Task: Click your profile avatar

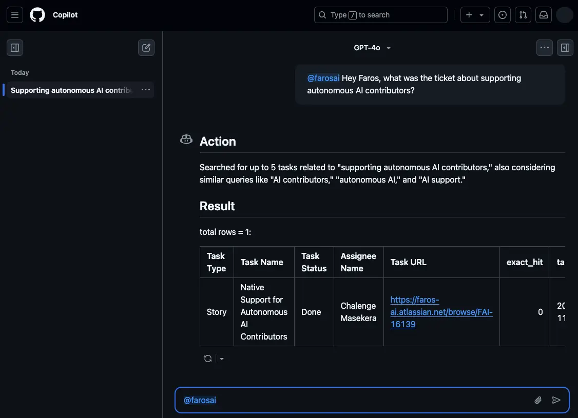Action: pyautogui.click(x=564, y=14)
